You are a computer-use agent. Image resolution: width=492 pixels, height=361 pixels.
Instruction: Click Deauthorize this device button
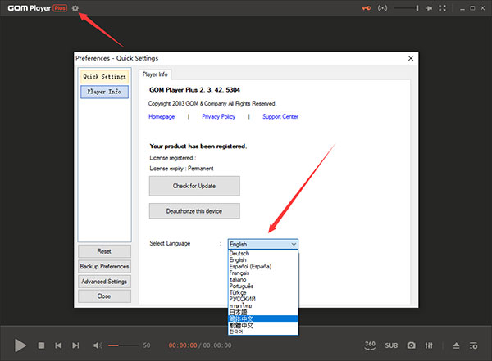point(194,211)
